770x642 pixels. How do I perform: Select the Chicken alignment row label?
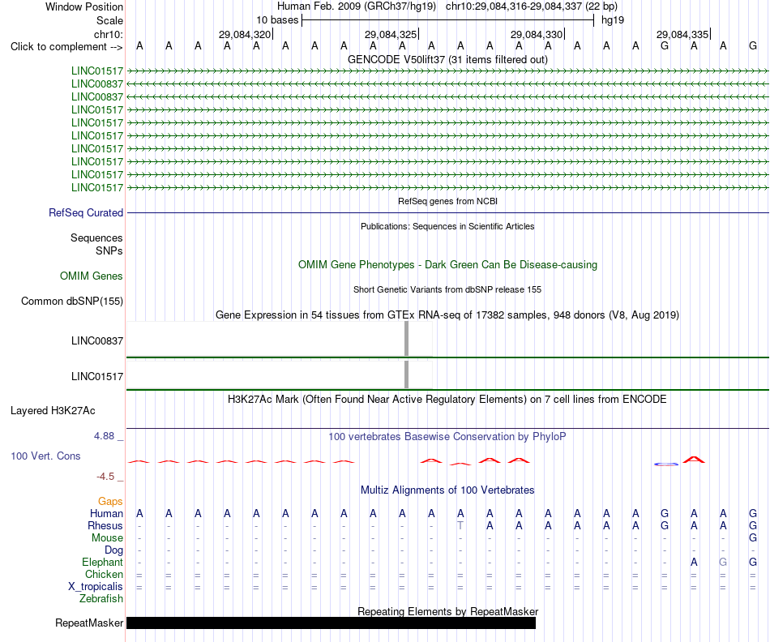click(x=104, y=574)
